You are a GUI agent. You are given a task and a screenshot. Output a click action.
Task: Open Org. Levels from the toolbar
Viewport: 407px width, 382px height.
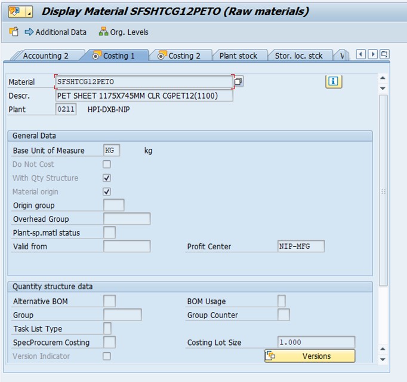click(124, 32)
